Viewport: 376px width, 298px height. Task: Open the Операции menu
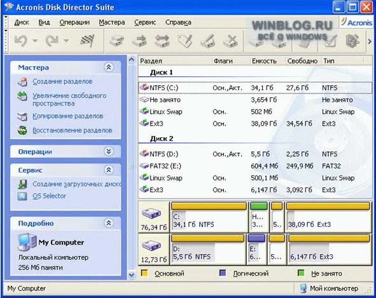click(x=74, y=22)
